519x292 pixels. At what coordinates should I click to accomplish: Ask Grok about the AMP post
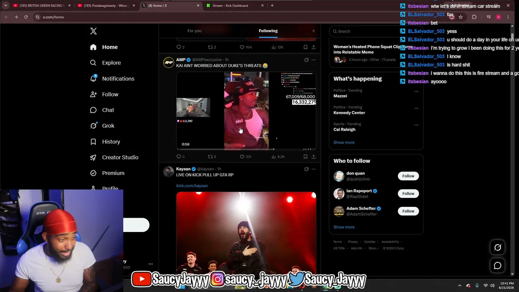click(307, 60)
